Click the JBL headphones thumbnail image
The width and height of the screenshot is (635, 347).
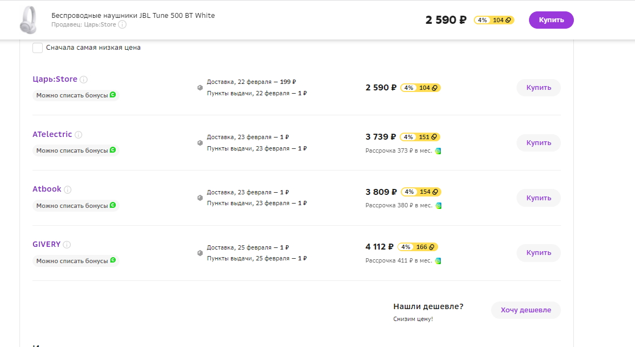29,20
